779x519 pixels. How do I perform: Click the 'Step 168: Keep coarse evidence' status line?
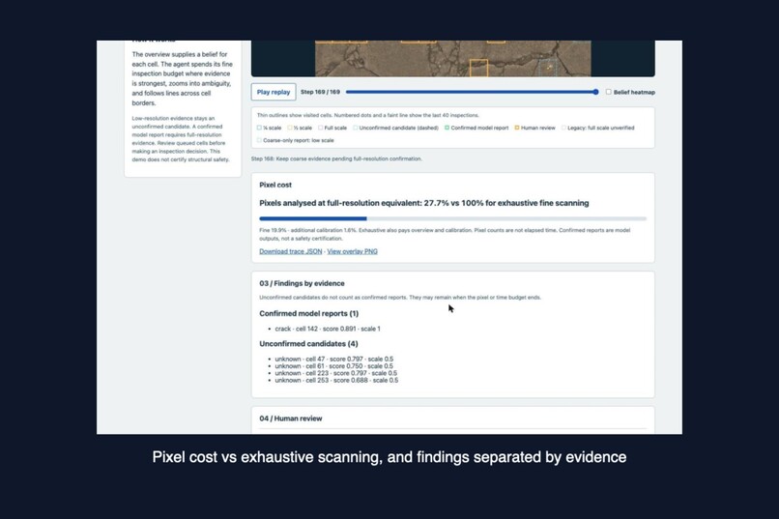point(336,159)
